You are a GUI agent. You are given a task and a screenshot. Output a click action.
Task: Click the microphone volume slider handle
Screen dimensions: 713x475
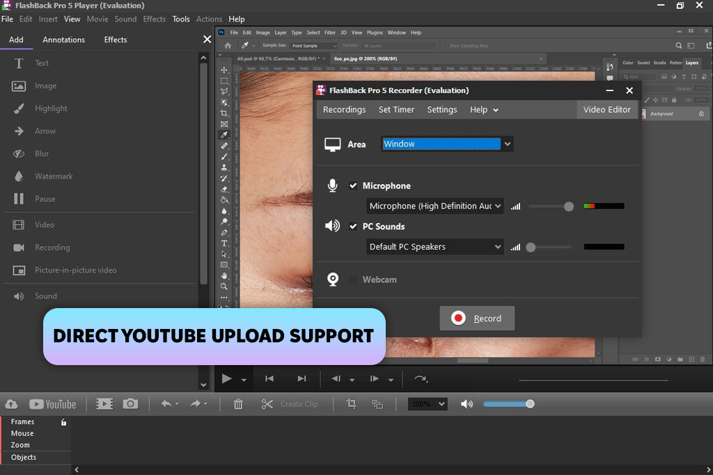coord(569,207)
